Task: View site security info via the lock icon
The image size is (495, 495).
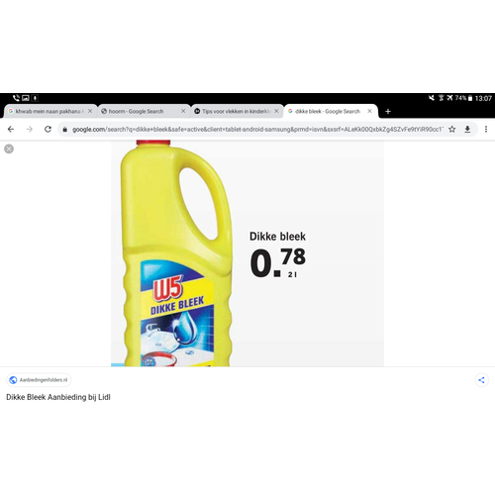Action: coord(65,130)
